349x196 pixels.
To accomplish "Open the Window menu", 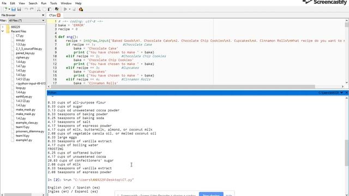I will 66,3.
